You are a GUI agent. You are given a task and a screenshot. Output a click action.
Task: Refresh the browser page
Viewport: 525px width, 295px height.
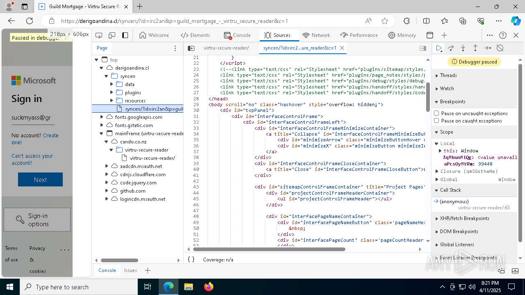click(30, 21)
